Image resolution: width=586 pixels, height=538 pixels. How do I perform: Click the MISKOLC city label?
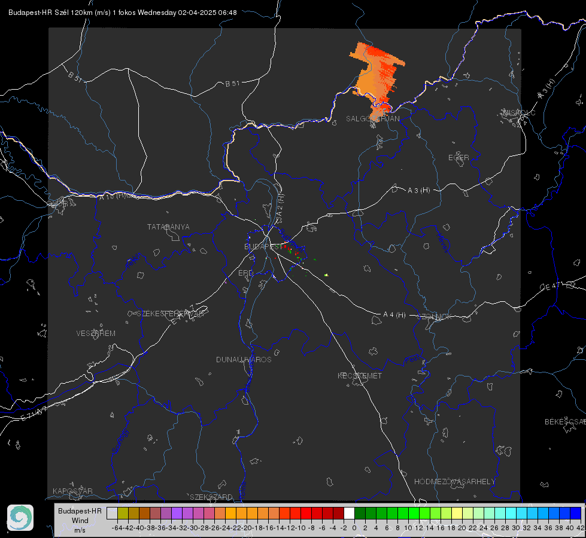pyautogui.click(x=519, y=112)
